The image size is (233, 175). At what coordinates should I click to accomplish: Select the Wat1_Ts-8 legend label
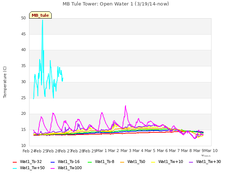tap(104, 162)
